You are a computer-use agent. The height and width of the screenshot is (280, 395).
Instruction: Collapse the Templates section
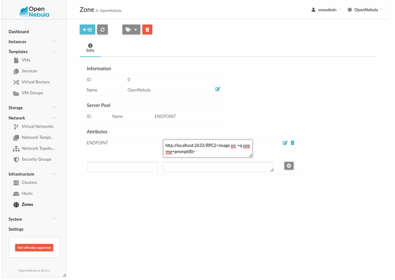coord(32,52)
